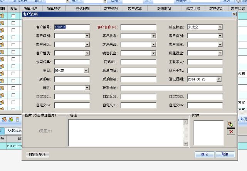The width and height of the screenshot is (247, 171).
Task: Click the (无图片) picture placeholder
Action: 45,131
